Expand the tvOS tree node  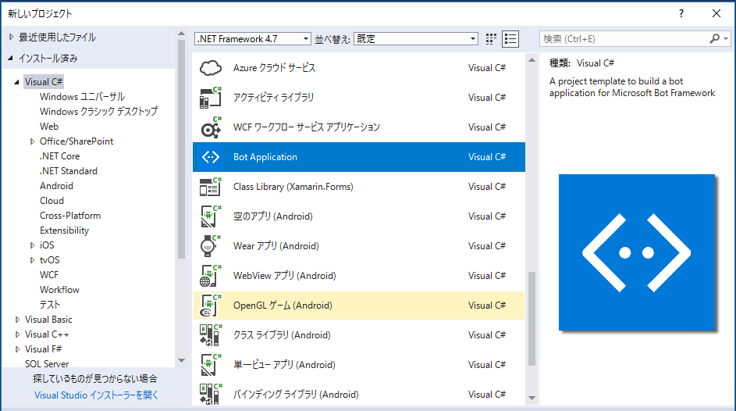point(32,260)
